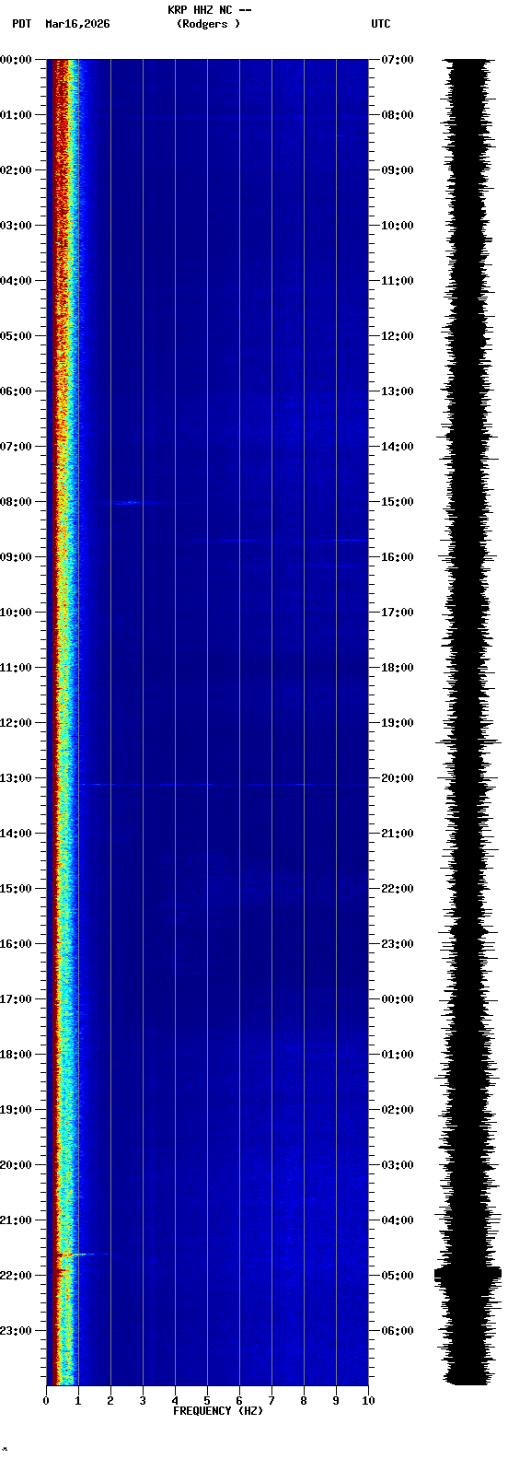Click the 23:00 label on PDT axis
Viewport: 508px width, 1459px height.
coord(16,1331)
